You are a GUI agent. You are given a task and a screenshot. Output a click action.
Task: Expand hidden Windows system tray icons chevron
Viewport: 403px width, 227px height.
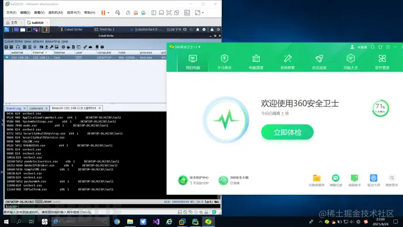tap(320, 222)
